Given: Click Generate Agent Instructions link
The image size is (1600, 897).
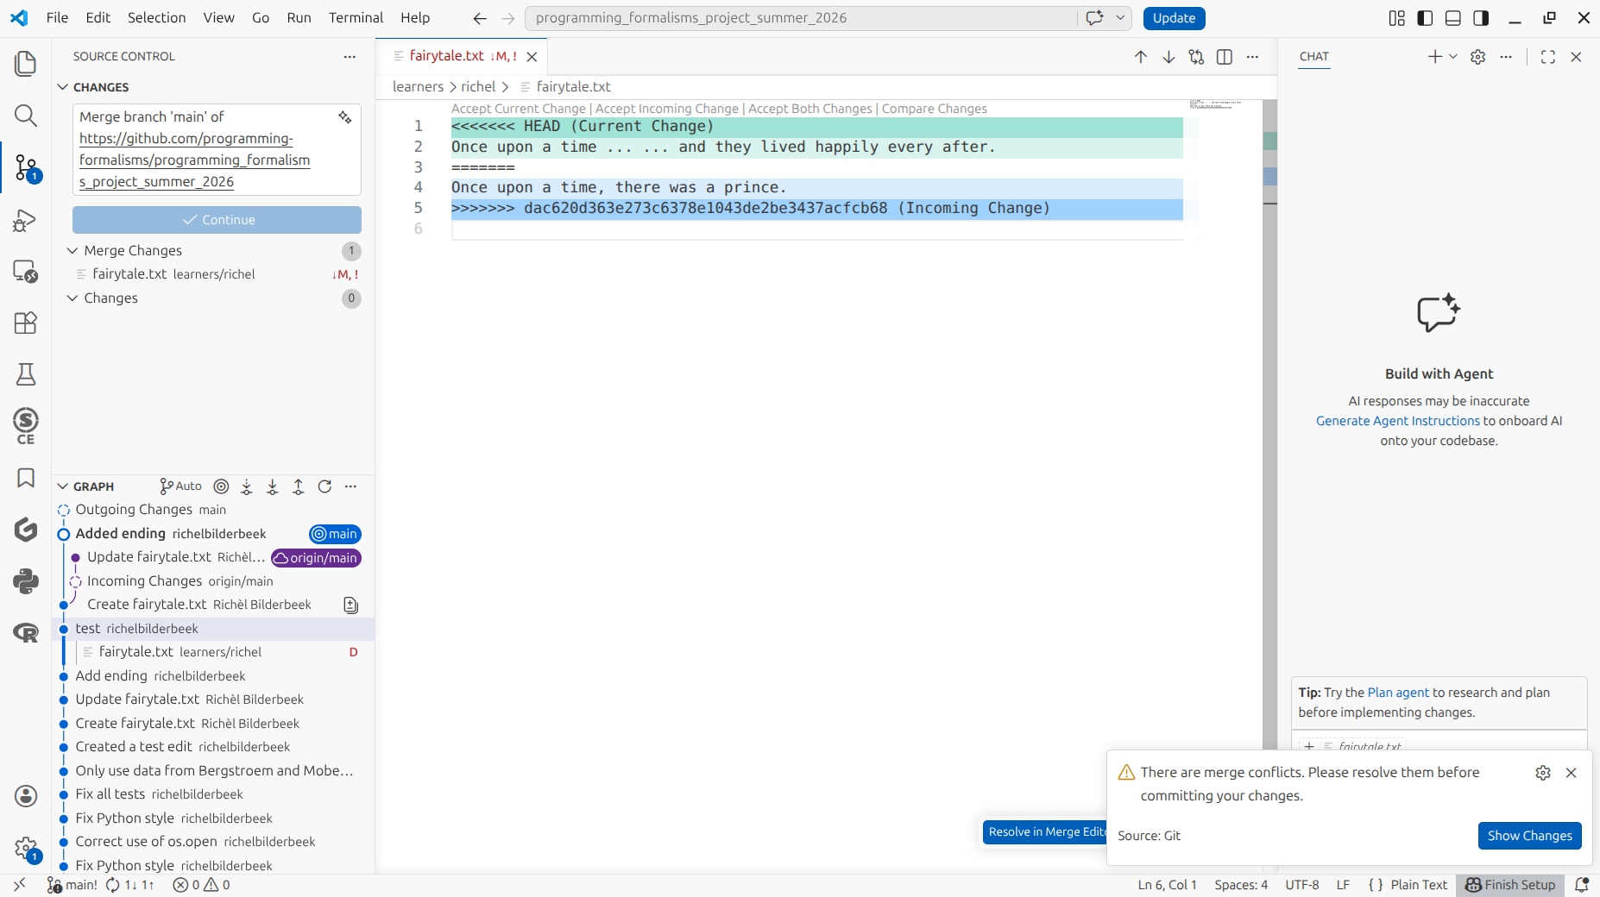Looking at the screenshot, I should coord(1397,421).
